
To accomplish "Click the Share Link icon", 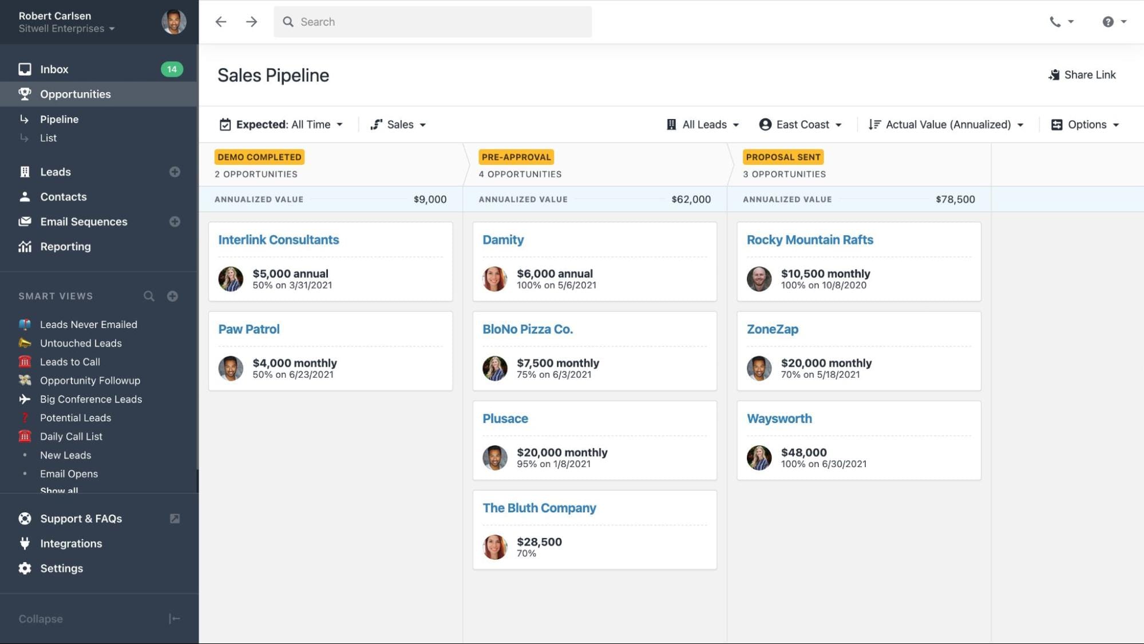I will (x=1054, y=74).
